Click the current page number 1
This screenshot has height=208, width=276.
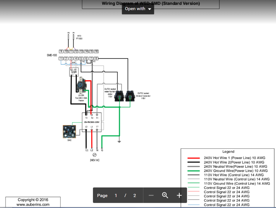[x=116, y=195]
